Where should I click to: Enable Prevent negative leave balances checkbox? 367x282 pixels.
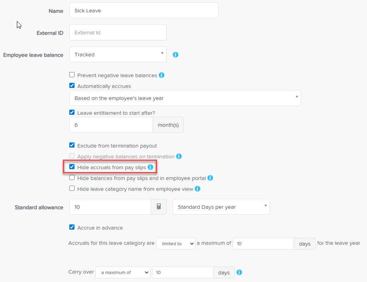click(x=72, y=75)
